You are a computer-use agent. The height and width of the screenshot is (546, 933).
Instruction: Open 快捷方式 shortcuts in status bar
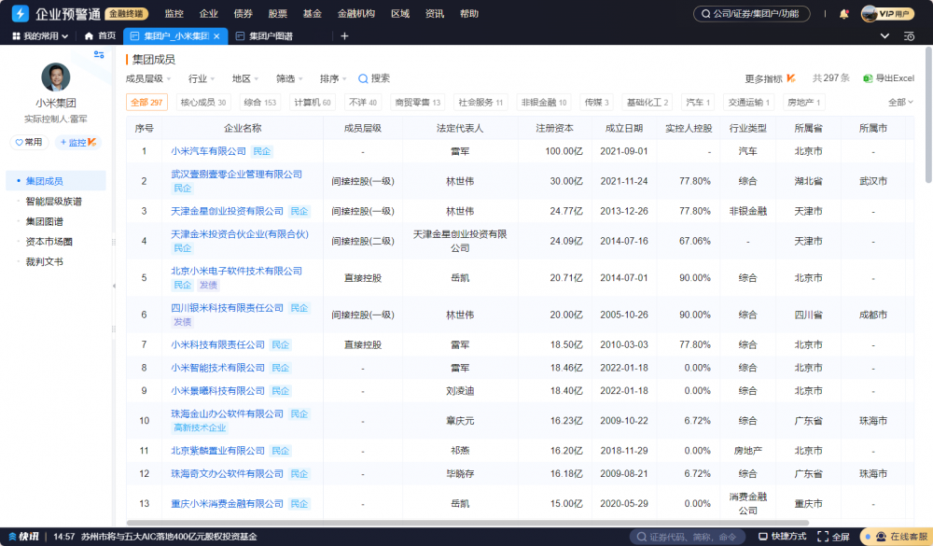pos(784,537)
